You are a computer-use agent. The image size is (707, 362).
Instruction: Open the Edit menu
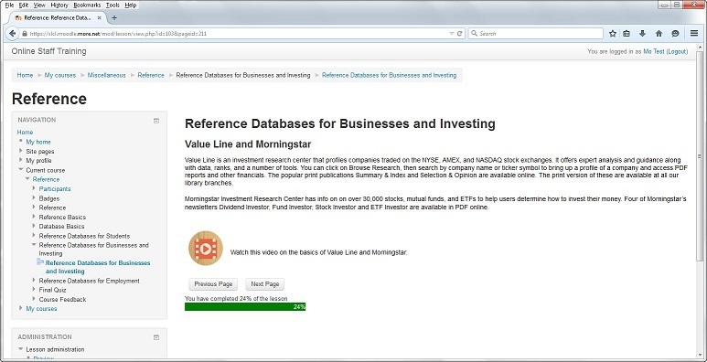[24, 5]
